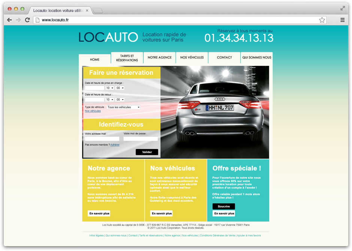Go to the Contact tab
The width and height of the screenshot is (352, 251).
tap(224, 58)
